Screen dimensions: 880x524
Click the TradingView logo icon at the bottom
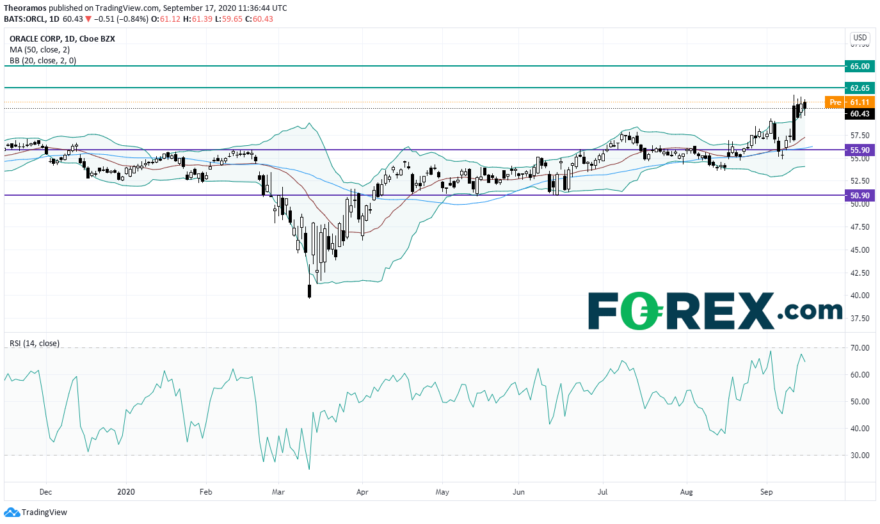pyautogui.click(x=12, y=512)
